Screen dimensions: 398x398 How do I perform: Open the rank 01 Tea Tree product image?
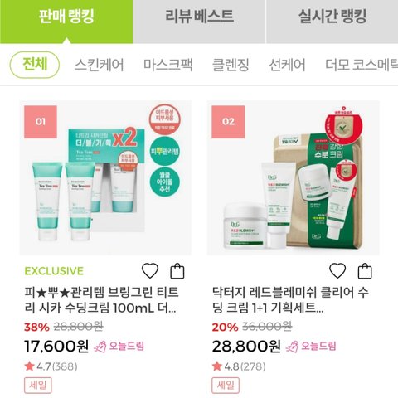click(x=105, y=177)
